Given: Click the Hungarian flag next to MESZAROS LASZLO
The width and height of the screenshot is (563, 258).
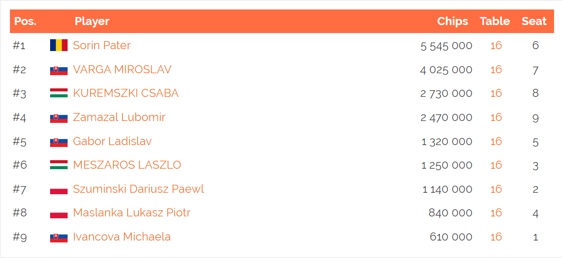Looking at the screenshot, I should coord(59,165).
